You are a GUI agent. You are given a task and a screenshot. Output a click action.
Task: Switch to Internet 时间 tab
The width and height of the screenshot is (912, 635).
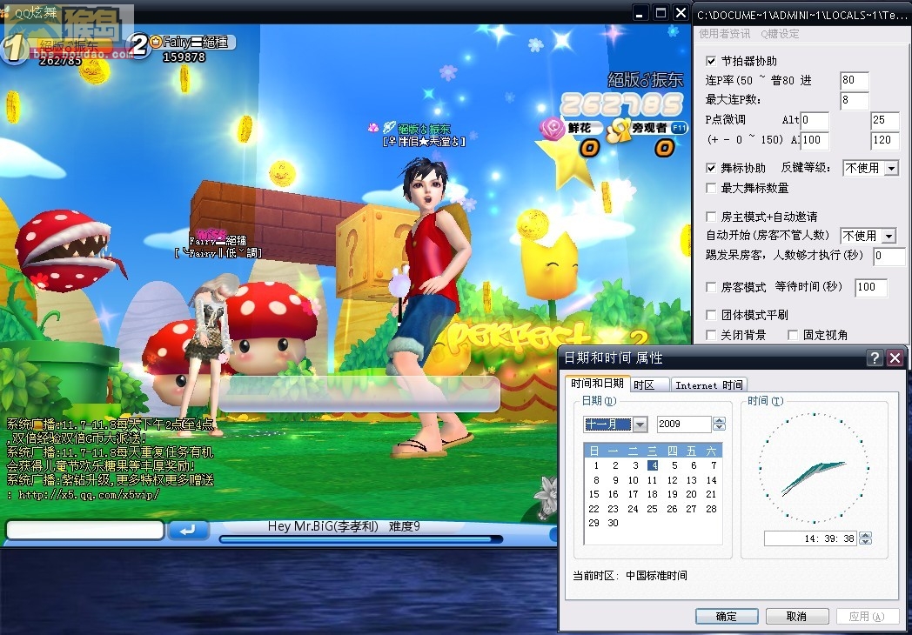709,385
